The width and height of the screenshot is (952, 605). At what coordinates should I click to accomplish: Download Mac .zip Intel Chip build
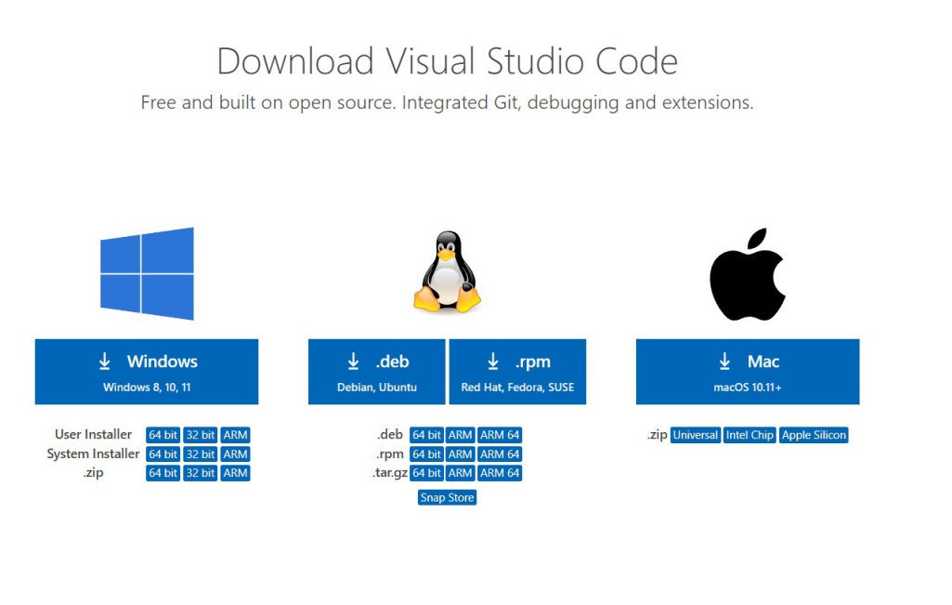(750, 435)
